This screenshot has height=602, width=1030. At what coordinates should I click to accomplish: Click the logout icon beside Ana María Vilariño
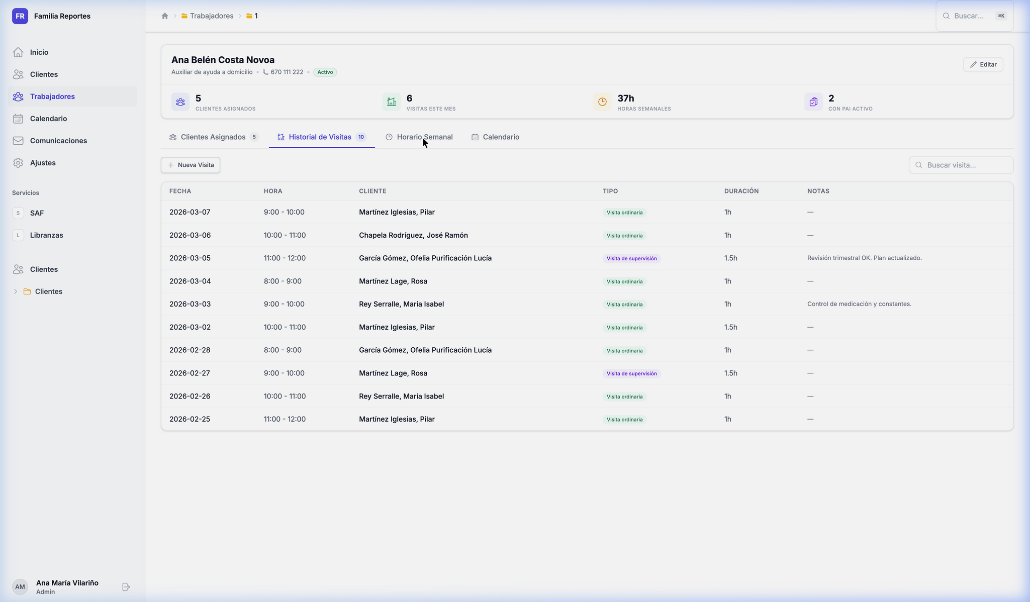pos(126,587)
